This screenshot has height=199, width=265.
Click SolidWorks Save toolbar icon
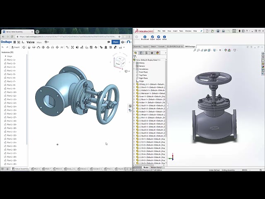click(x=218, y=31)
